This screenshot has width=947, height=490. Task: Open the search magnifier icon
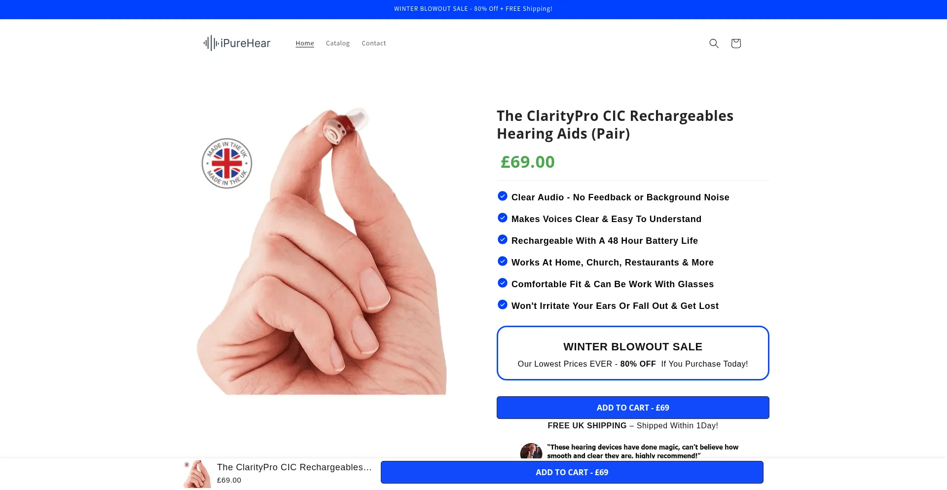tap(714, 43)
